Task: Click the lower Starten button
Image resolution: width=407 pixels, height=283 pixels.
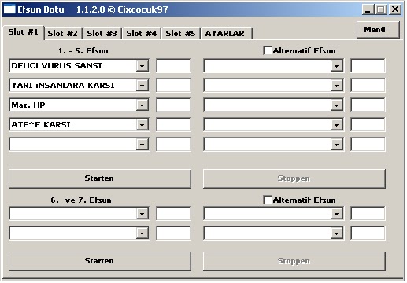Action: point(100,261)
